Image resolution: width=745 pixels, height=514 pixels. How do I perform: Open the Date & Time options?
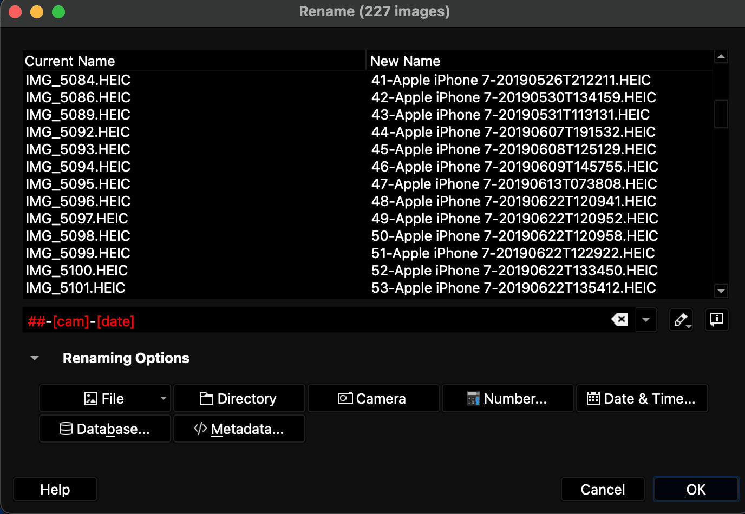[642, 398]
